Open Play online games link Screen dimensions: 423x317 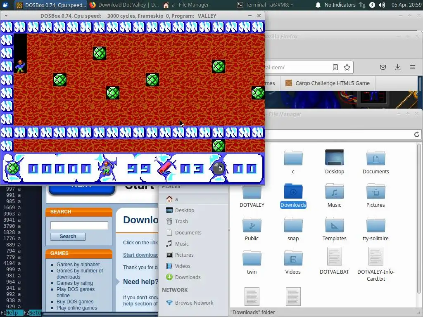[77, 308]
